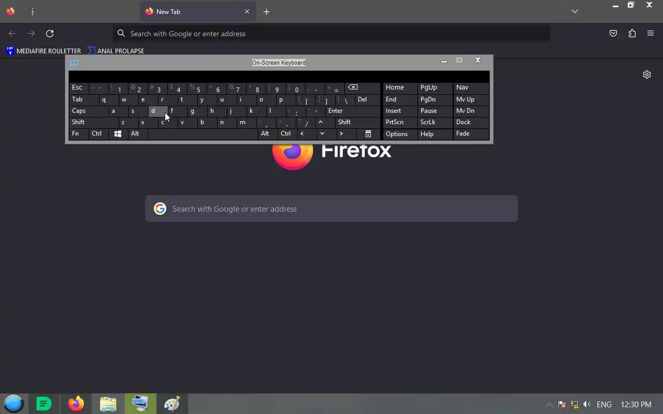Toggle the left Alt key

point(137,134)
